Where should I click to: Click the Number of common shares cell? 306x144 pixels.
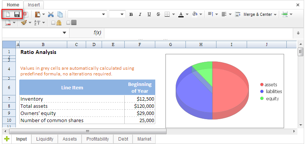click(72, 120)
